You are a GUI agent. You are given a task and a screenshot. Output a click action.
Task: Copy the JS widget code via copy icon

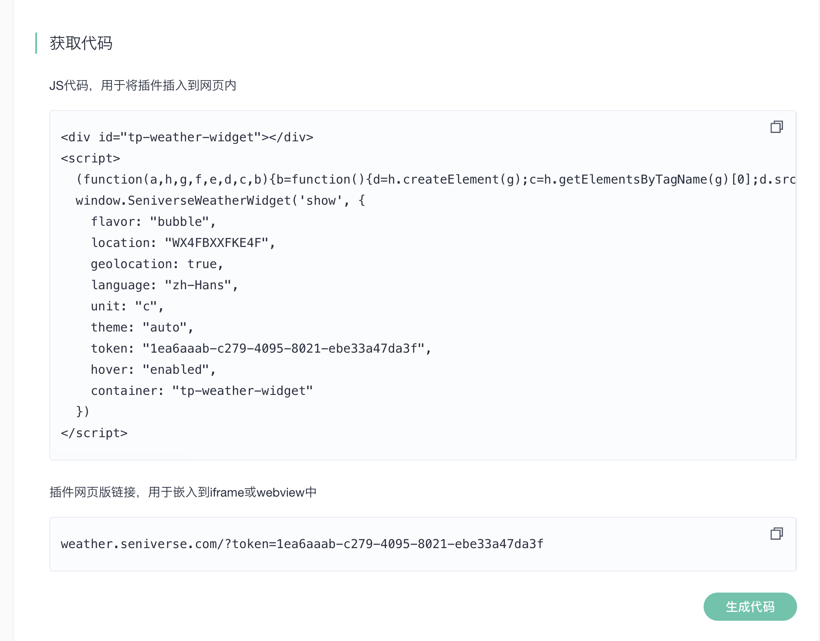tap(776, 127)
